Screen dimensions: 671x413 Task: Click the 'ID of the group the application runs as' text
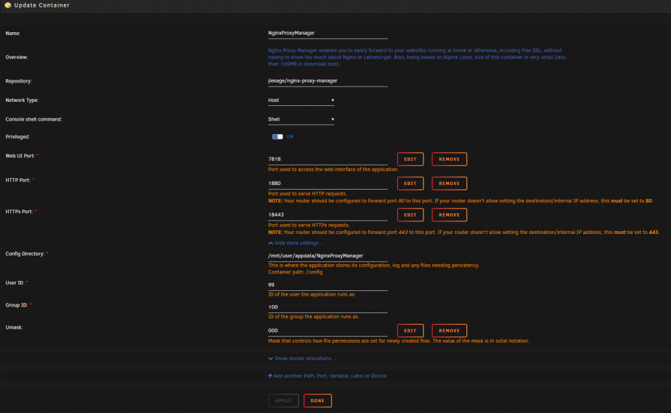(313, 316)
